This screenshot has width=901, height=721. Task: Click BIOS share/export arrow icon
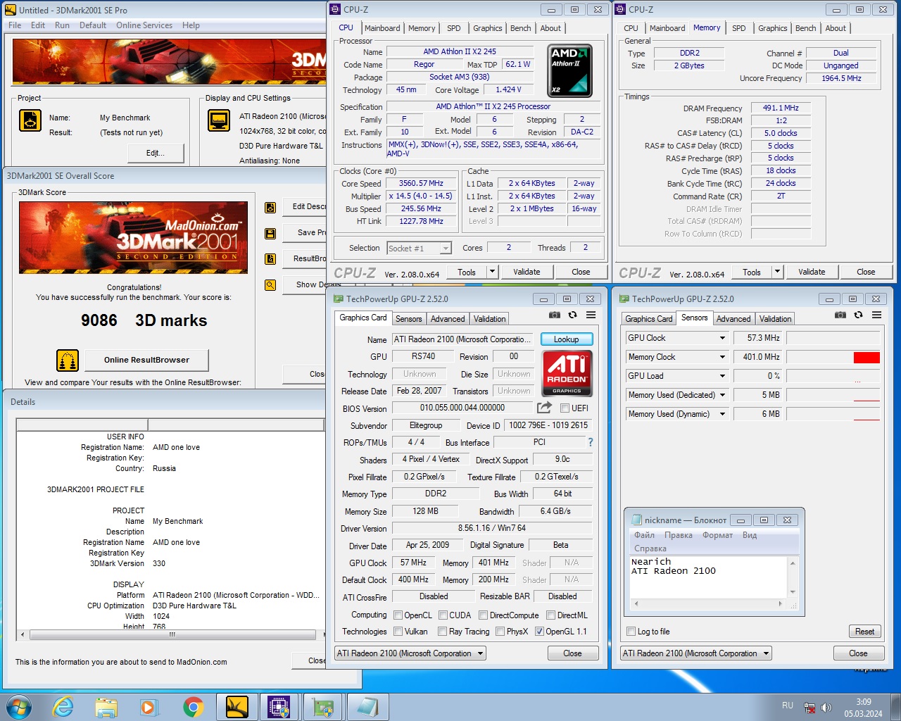(x=544, y=408)
